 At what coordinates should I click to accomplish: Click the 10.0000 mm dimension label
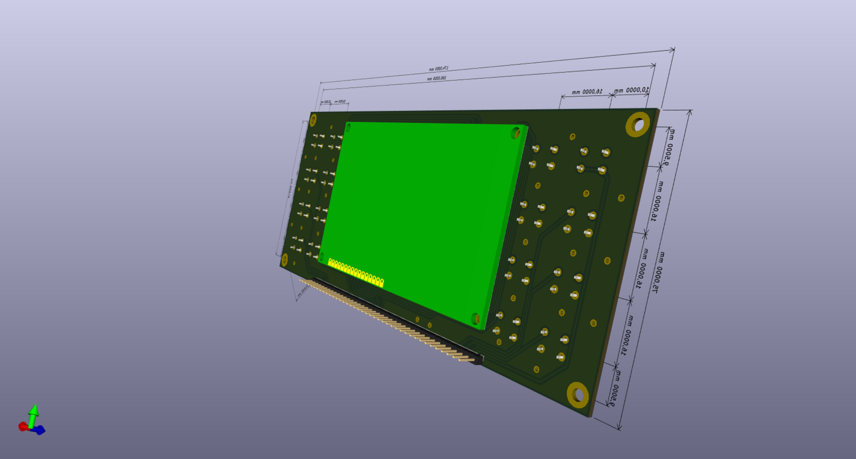pyautogui.click(x=631, y=90)
